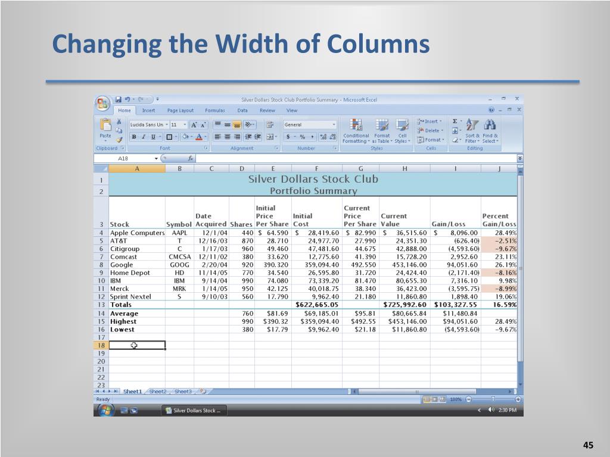The height and width of the screenshot is (457, 610).
Task: Center text horizontally in the cell
Action: [227, 137]
